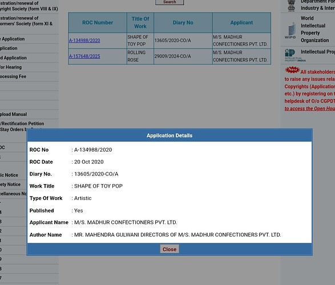Viewport: 335px width, 285px height.
Task: Click the WIPO logo icon
Action: [x=290, y=31]
